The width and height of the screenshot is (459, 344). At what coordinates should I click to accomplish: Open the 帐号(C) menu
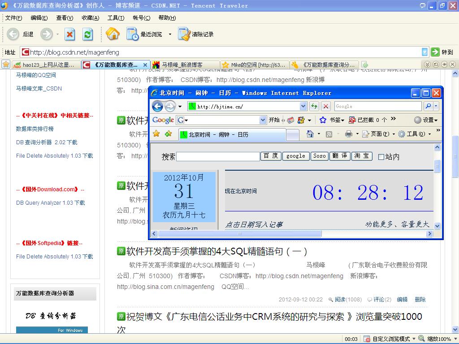pos(141,18)
